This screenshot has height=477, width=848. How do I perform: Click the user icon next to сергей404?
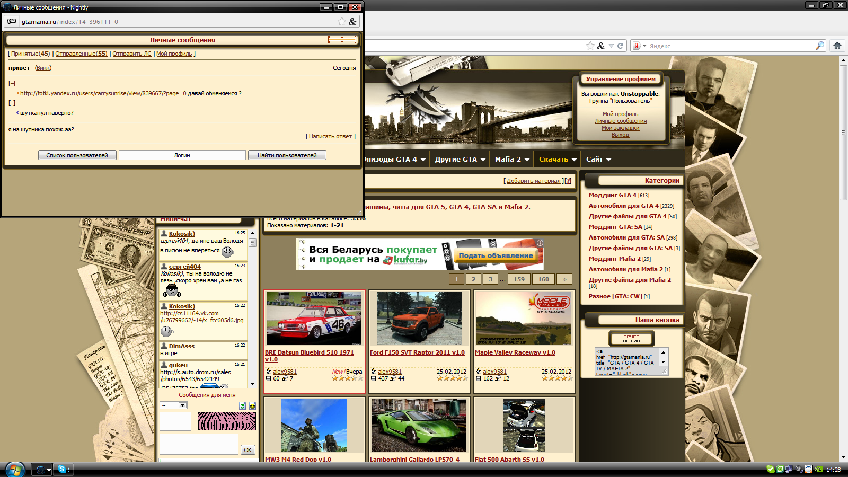pyautogui.click(x=164, y=266)
